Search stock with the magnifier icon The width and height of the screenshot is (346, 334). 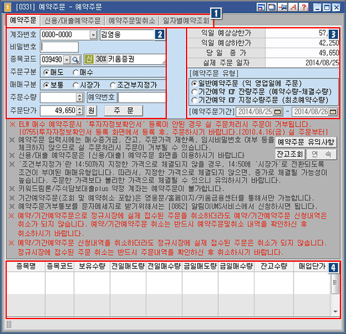click(75, 60)
